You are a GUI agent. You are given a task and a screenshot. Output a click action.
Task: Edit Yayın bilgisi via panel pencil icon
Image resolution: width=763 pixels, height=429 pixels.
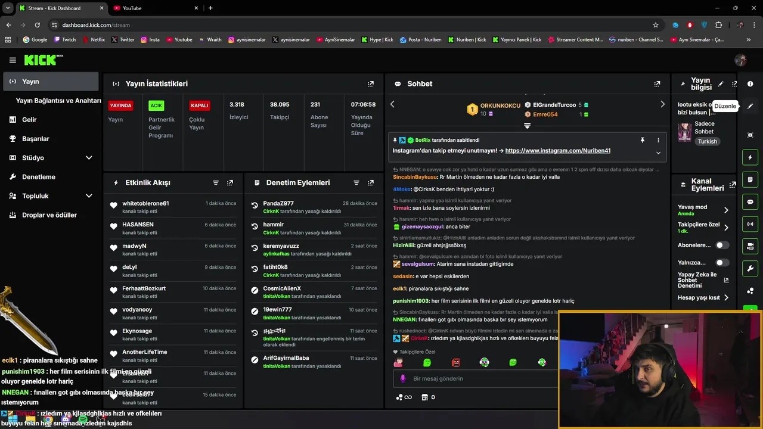point(721,84)
